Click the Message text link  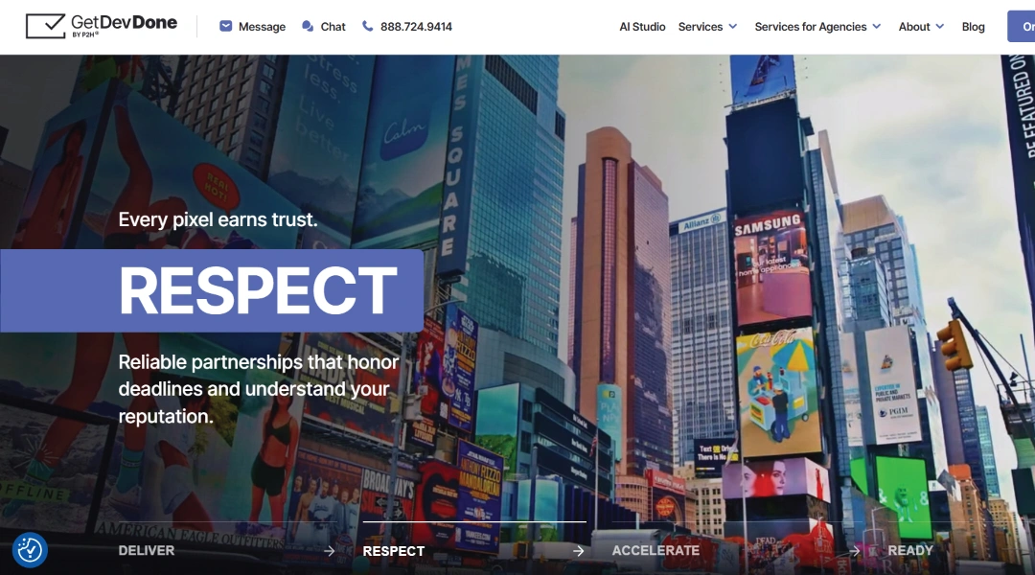pyautogui.click(x=262, y=27)
